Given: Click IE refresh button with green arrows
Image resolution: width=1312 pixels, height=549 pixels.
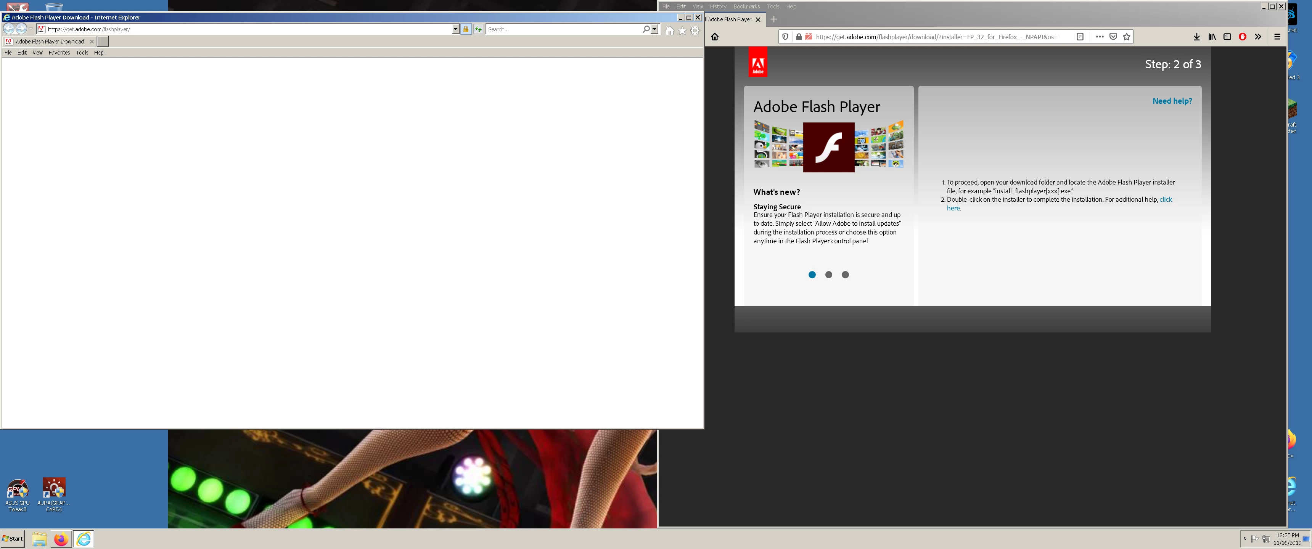Looking at the screenshot, I should tap(478, 29).
